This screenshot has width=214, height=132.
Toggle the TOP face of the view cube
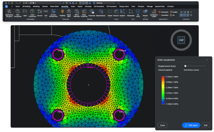click(x=181, y=40)
